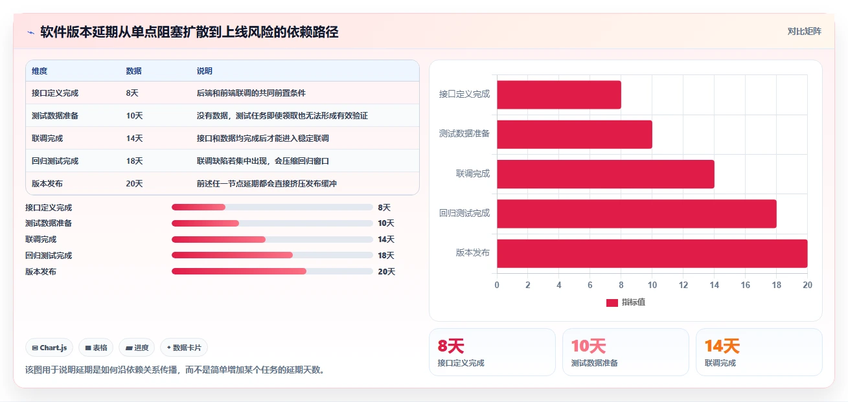Click the footer note starting 该图用于说明
Image resolution: width=848 pixels, height=402 pixels.
175,370
